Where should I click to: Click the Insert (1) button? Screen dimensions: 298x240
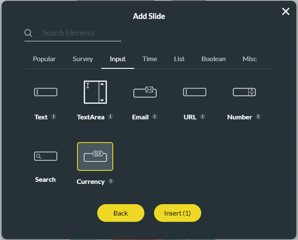pyautogui.click(x=177, y=213)
